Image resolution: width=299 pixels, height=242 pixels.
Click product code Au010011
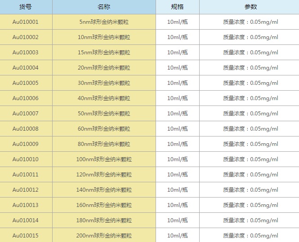click(26, 175)
